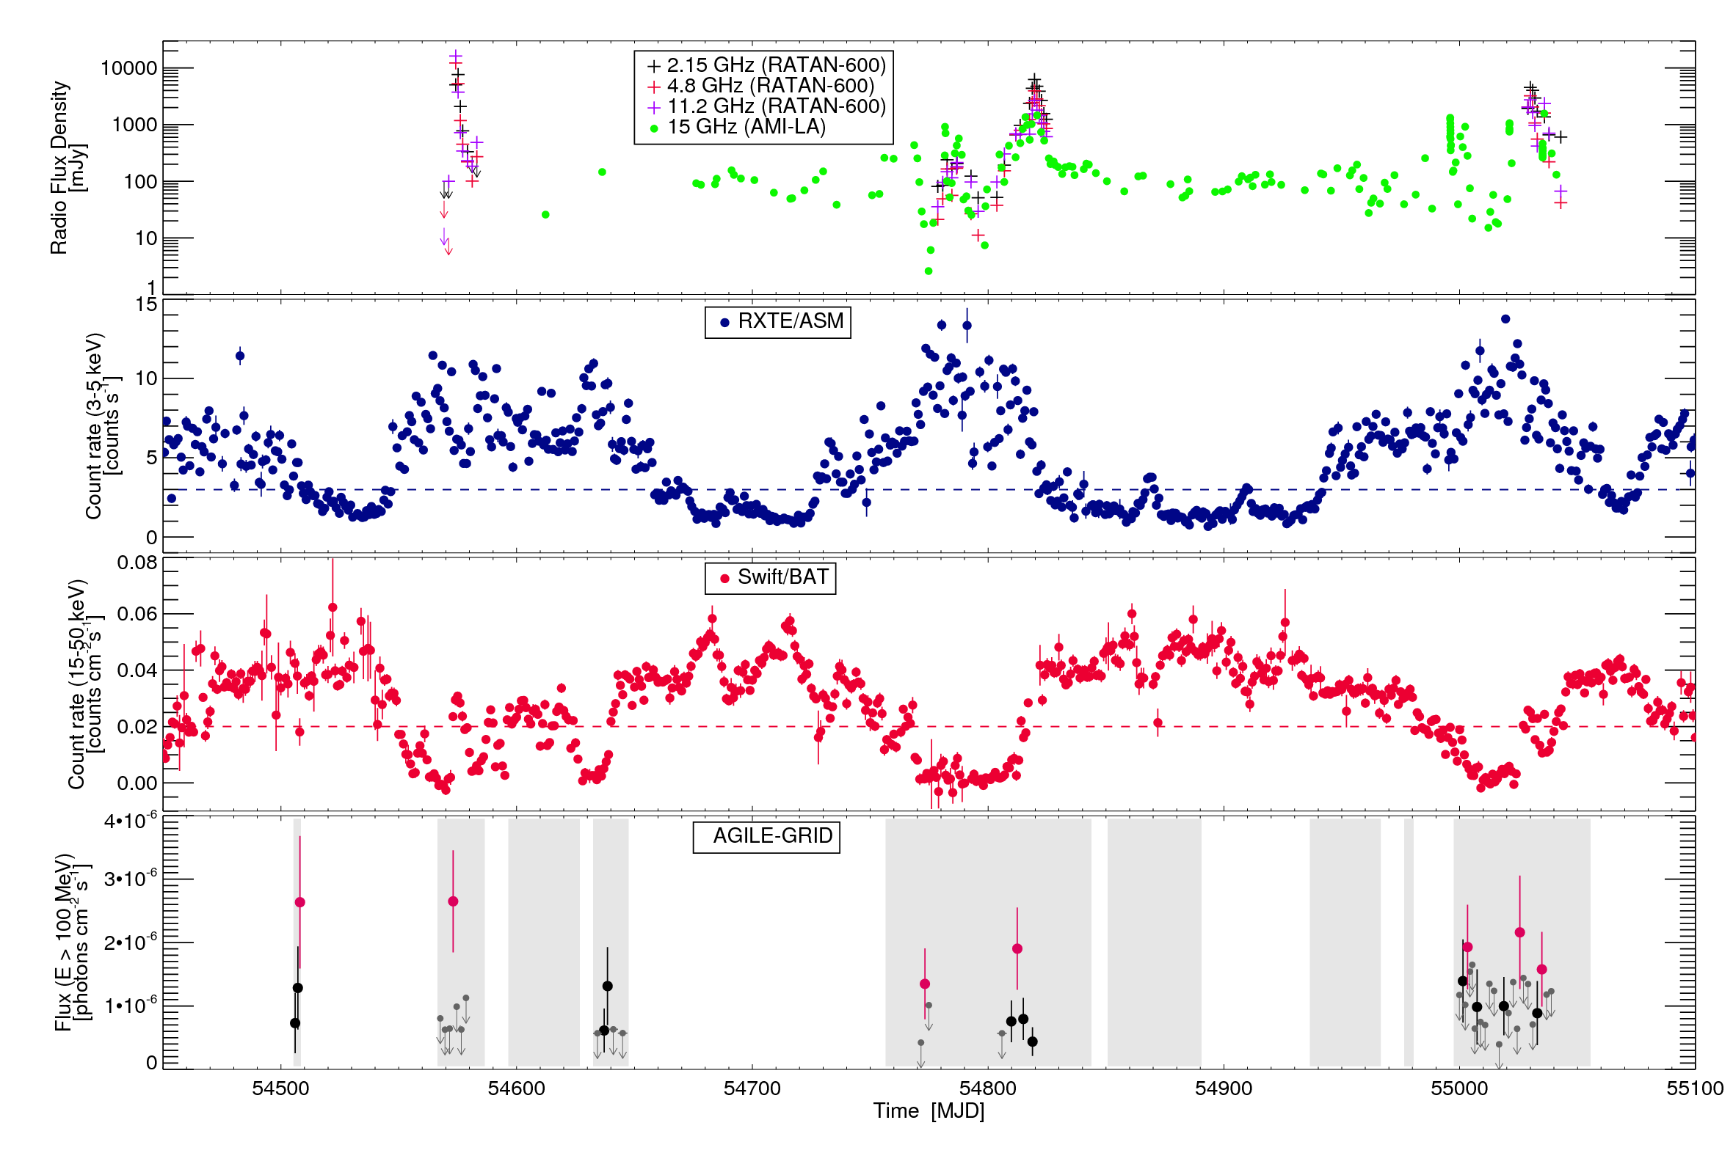The height and width of the screenshot is (1153, 1733).
Task: Click the black 2.15 GHz legend cross
Action: pyautogui.click(x=653, y=66)
